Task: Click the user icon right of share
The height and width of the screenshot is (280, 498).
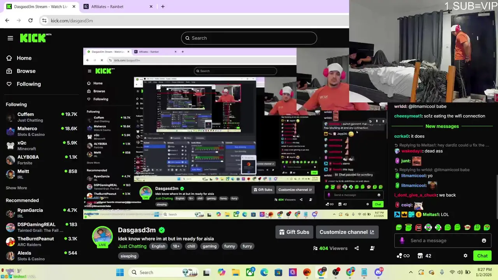Action: click(372, 248)
